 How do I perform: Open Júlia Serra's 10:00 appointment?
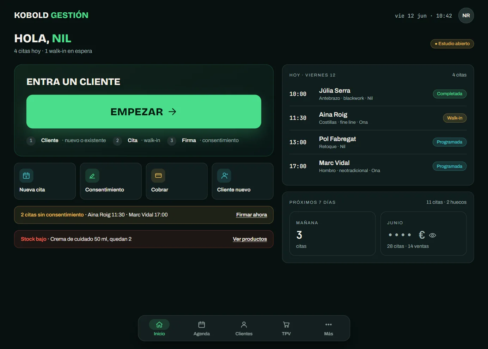(378, 94)
